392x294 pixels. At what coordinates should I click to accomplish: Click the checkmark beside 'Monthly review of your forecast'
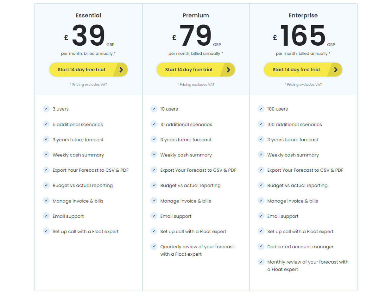261,262
